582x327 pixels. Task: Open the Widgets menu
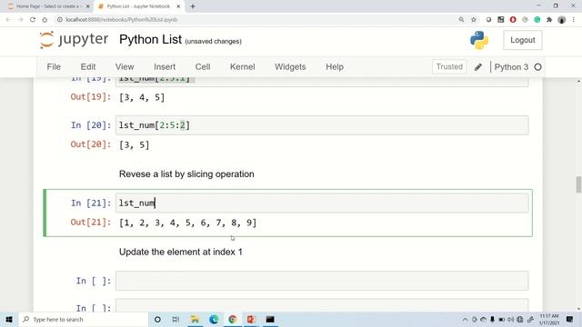click(x=290, y=67)
